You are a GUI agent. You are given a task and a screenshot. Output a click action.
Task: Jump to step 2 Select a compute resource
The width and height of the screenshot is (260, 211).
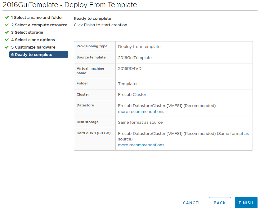click(x=39, y=25)
